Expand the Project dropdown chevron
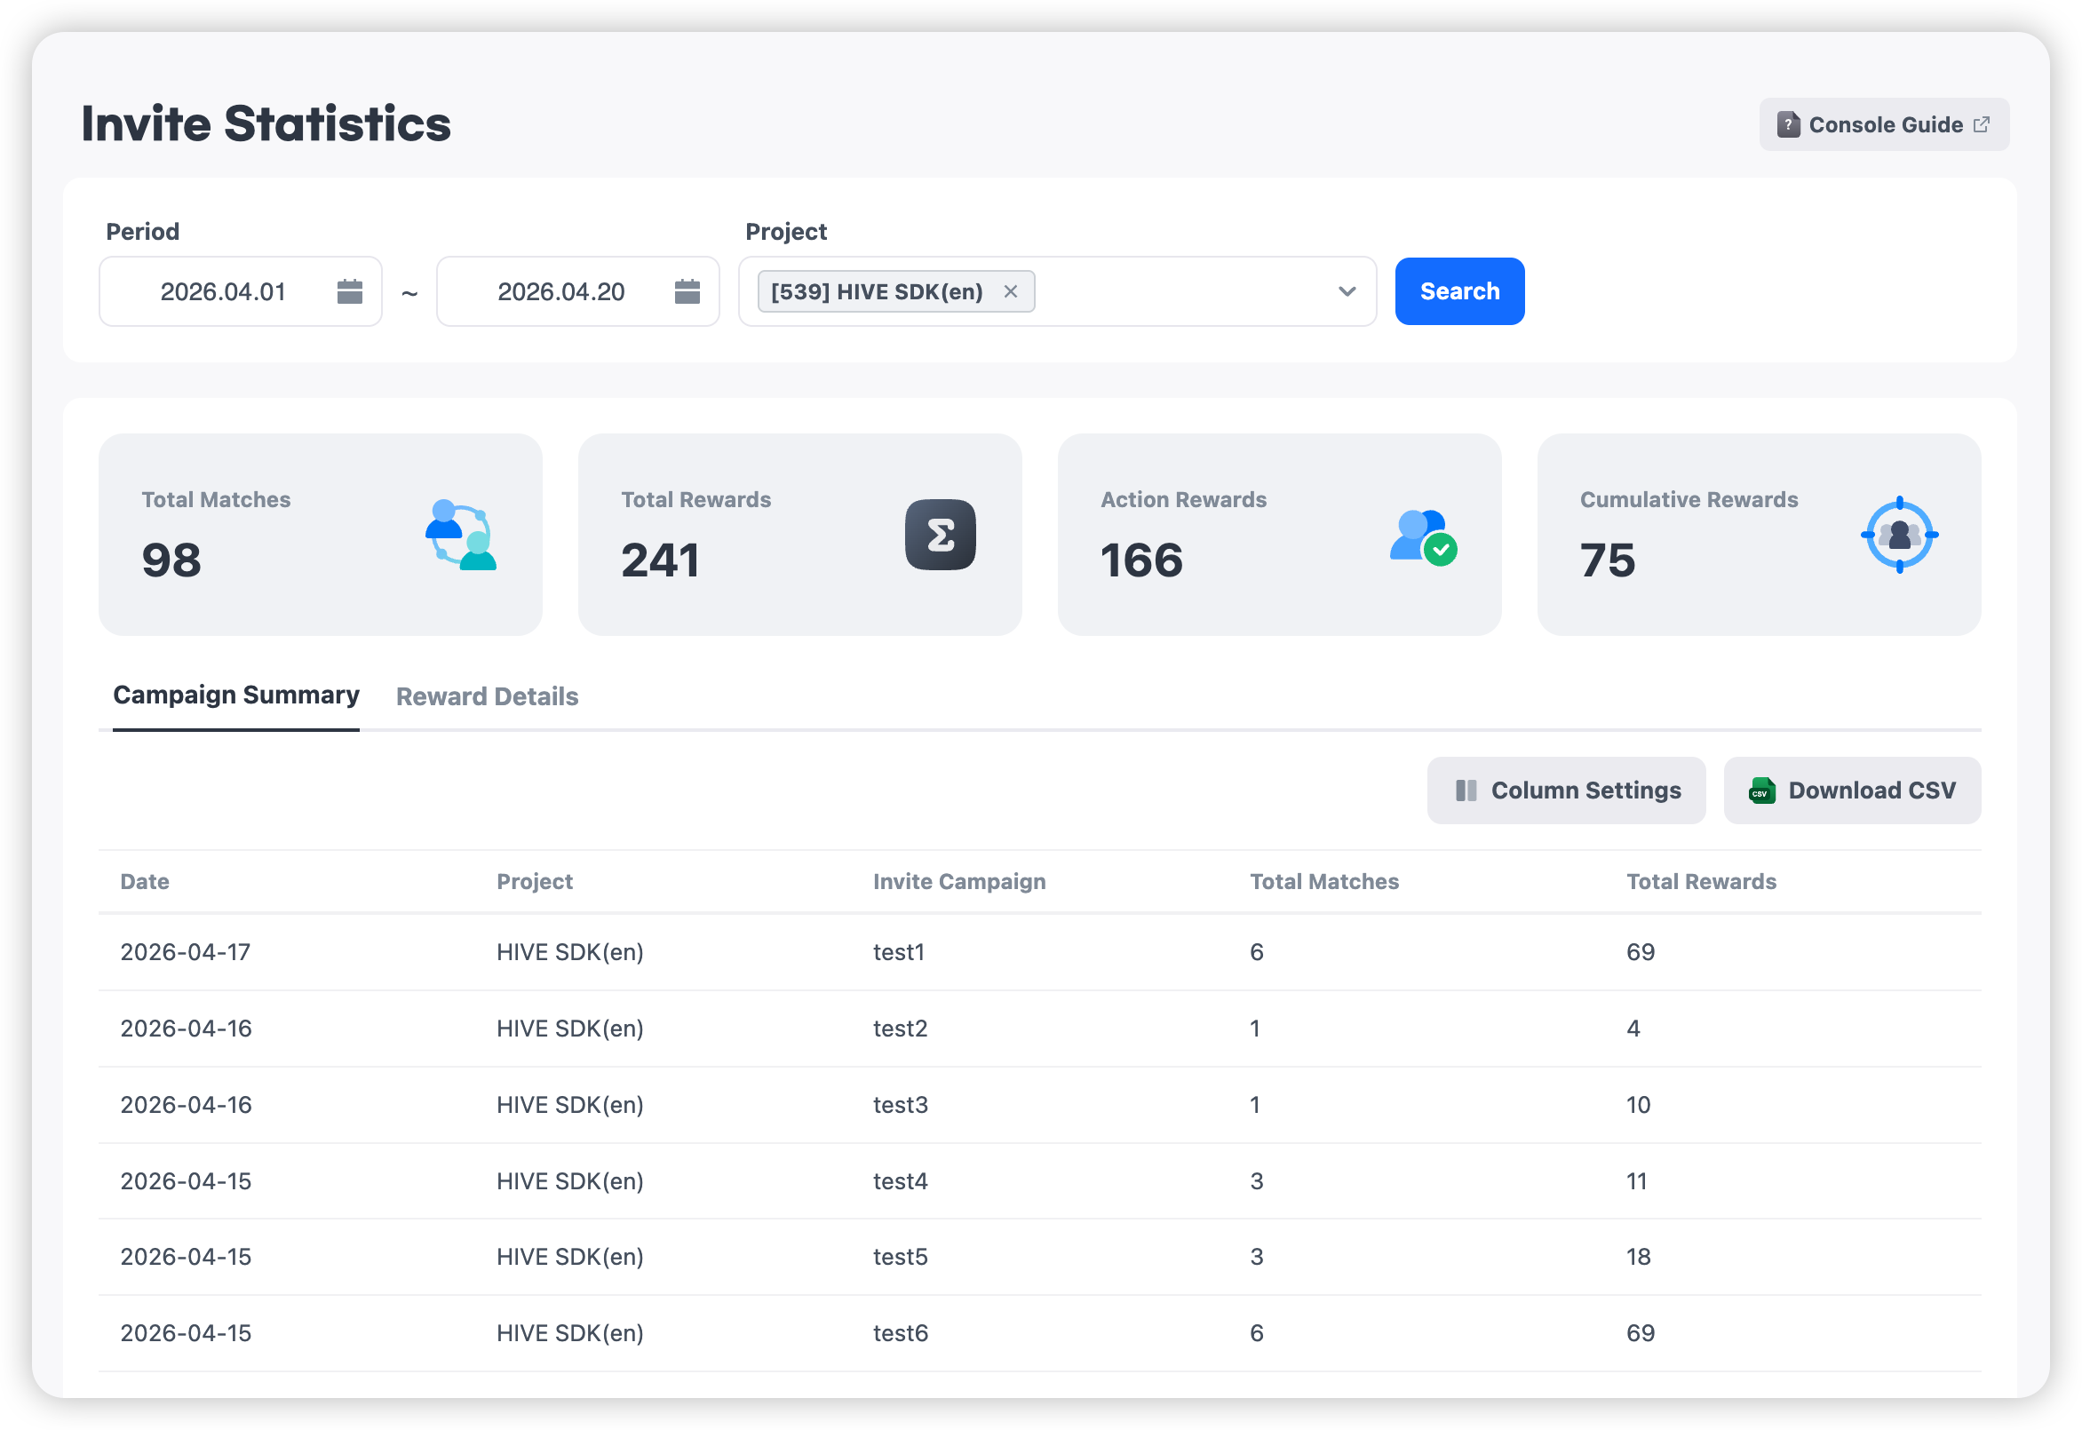2082x1430 pixels. click(x=1347, y=291)
